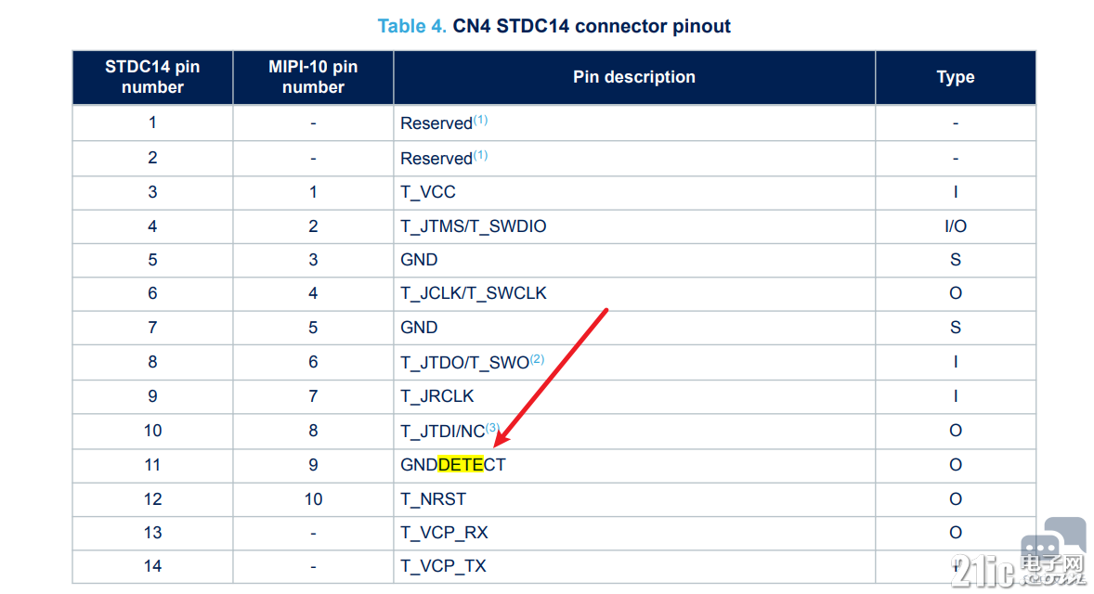Screen dimensions: 1094x594
Task: Click the T_JRCLK pin description cell
Action: pos(634,396)
